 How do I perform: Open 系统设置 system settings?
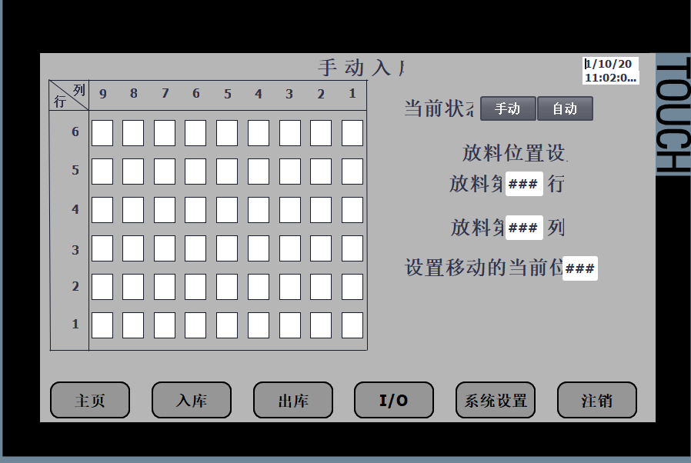coord(496,401)
